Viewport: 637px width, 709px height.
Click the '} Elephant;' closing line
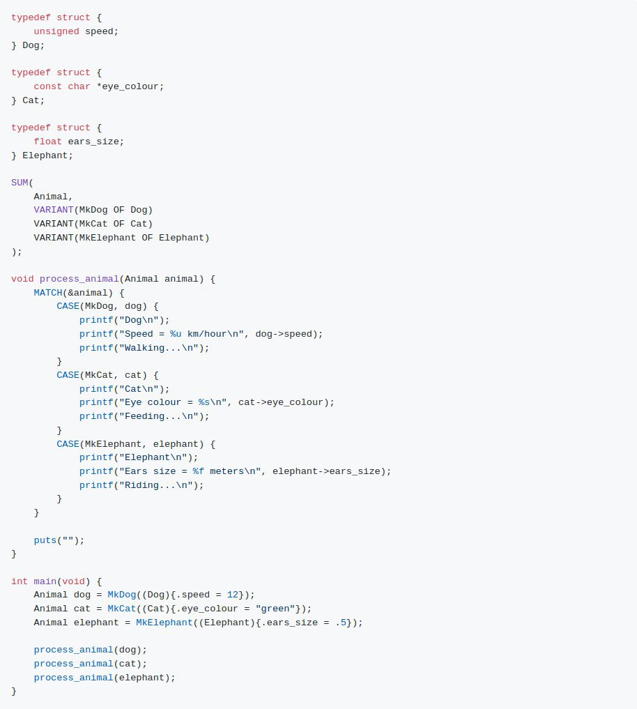coord(42,155)
